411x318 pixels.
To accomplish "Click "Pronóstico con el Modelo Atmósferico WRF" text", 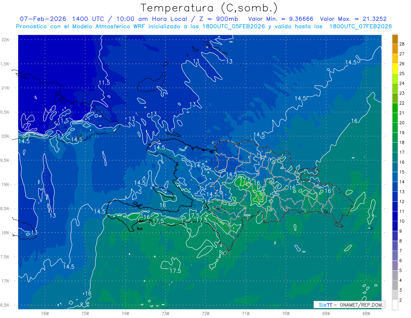I will tap(80, 26).
